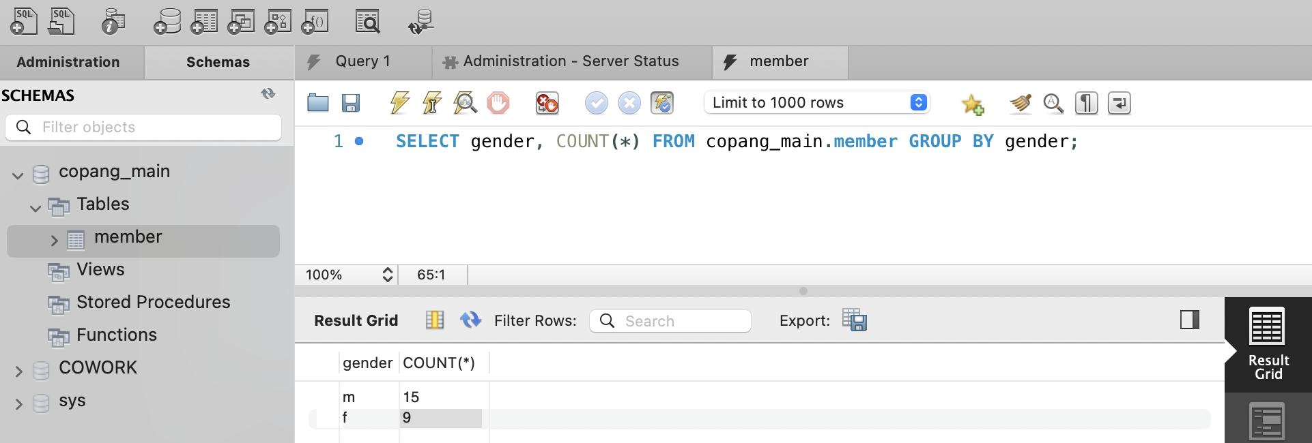Execute the query with lightning icon

tap(399, 103)
